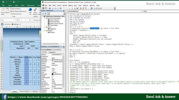Image resolution: width=179 pixels, height=100 pixels.
Task: Open the Run menu in VBA editor
Action: click(76, 6)
